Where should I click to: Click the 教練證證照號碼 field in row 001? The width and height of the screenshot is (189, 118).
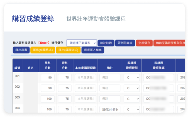[158, 78]
